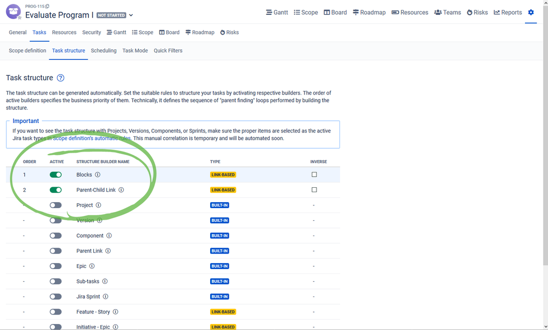
Task: Select the Scope definition sub-tab
Action: coord(27,51)
